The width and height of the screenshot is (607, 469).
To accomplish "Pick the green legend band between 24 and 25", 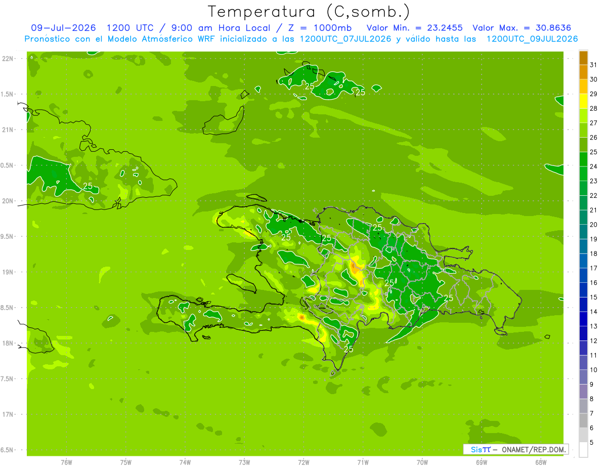I will click(583, 159).
